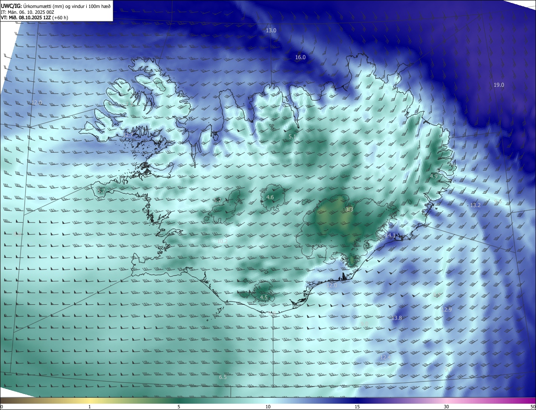This screenshot has width=536, height=410.
Task: Click the yellow part of the color scale
Action: [x=90, y=400]
